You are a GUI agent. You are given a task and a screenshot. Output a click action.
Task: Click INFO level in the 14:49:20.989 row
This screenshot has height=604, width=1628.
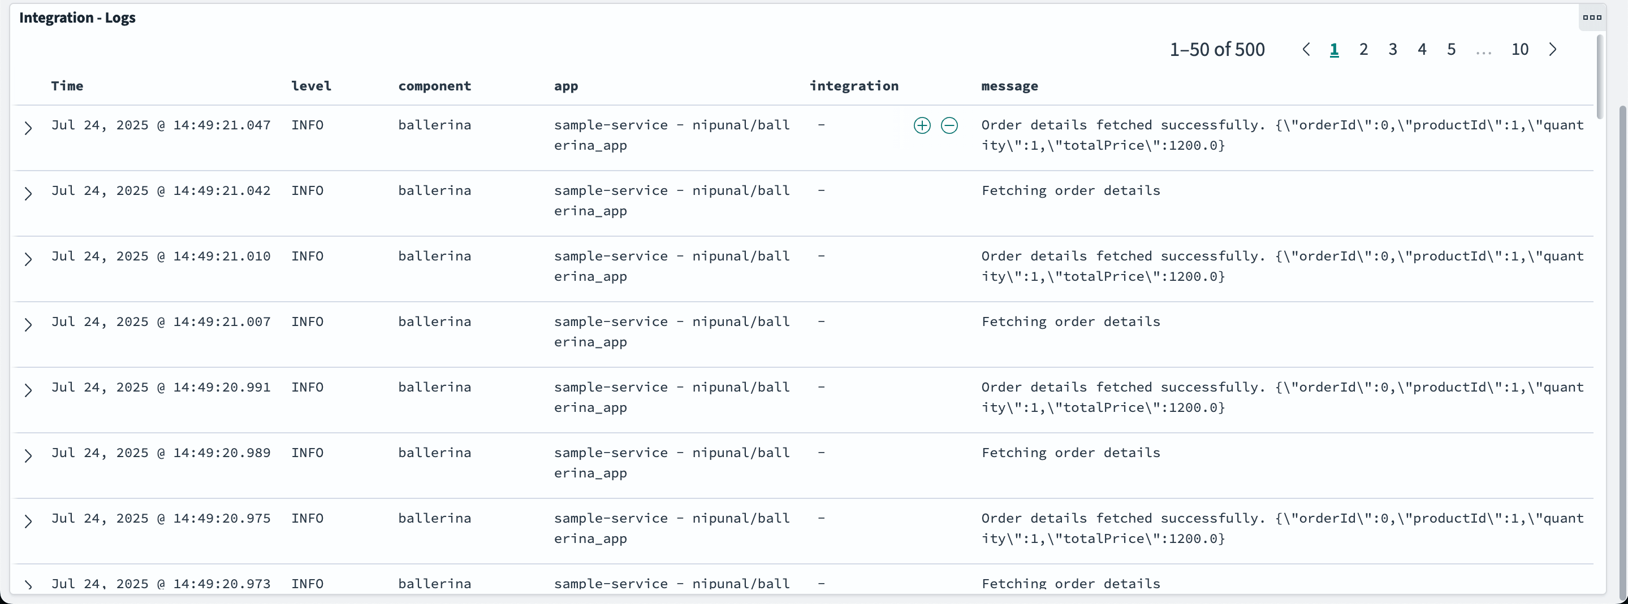coord(307,453)
